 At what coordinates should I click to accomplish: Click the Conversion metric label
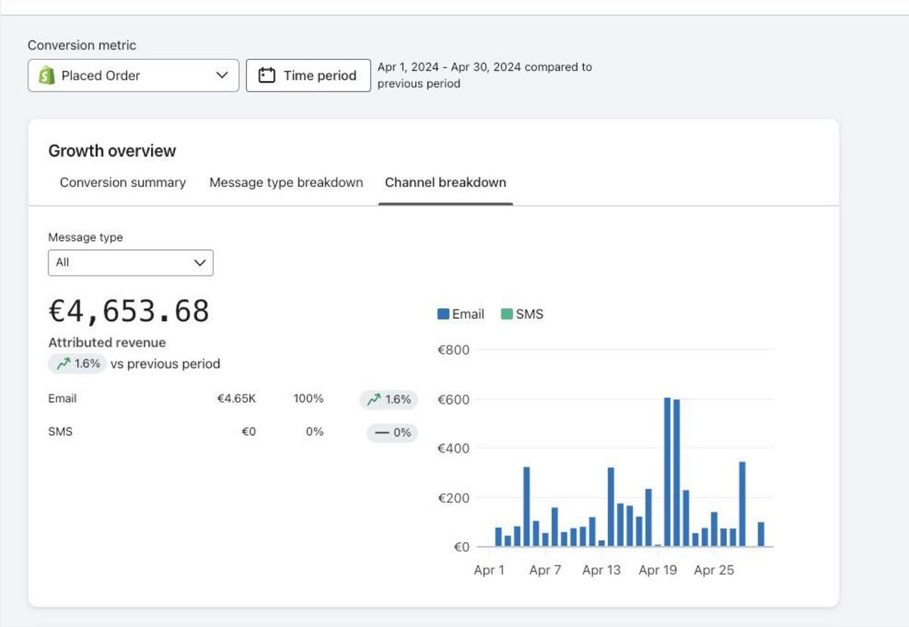point(82,45)
